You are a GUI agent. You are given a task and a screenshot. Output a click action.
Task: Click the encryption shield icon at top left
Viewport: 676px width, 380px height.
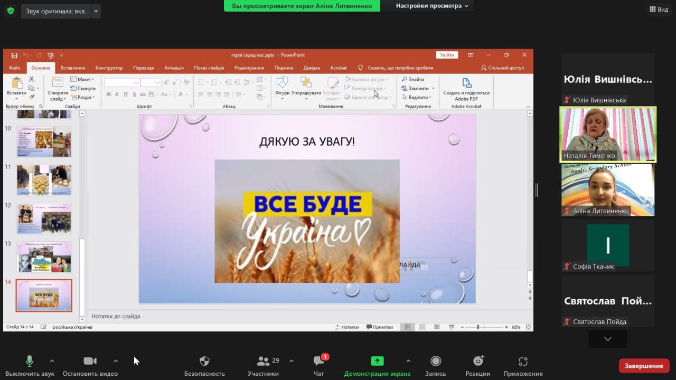point(10,11)
